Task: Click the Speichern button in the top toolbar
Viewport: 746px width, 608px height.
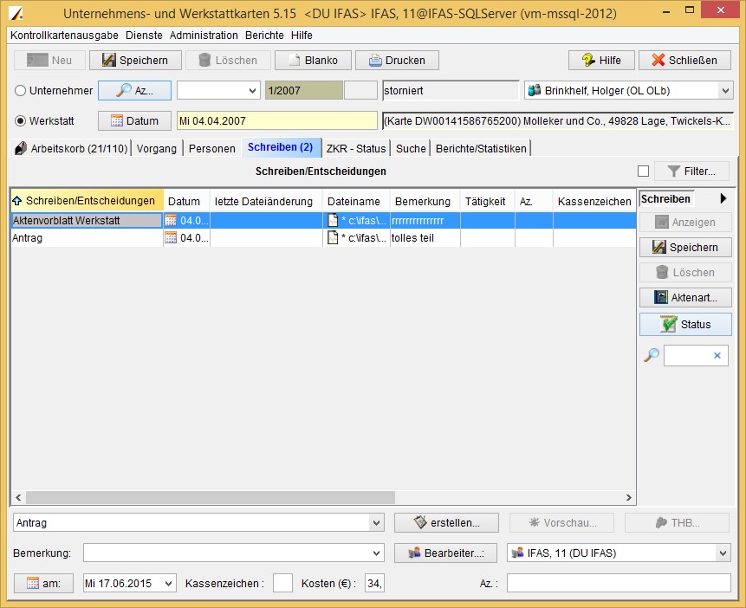Action: pyautogui.click(x=135, y=61)
